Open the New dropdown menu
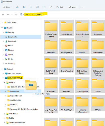Image resolution: width=105 pixels, height=126 pixels. point(7,7)
